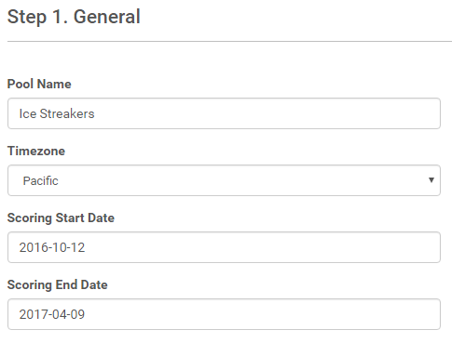452x343 pixels.
Task: Click the word General in the heading
Action: (107, 17)
